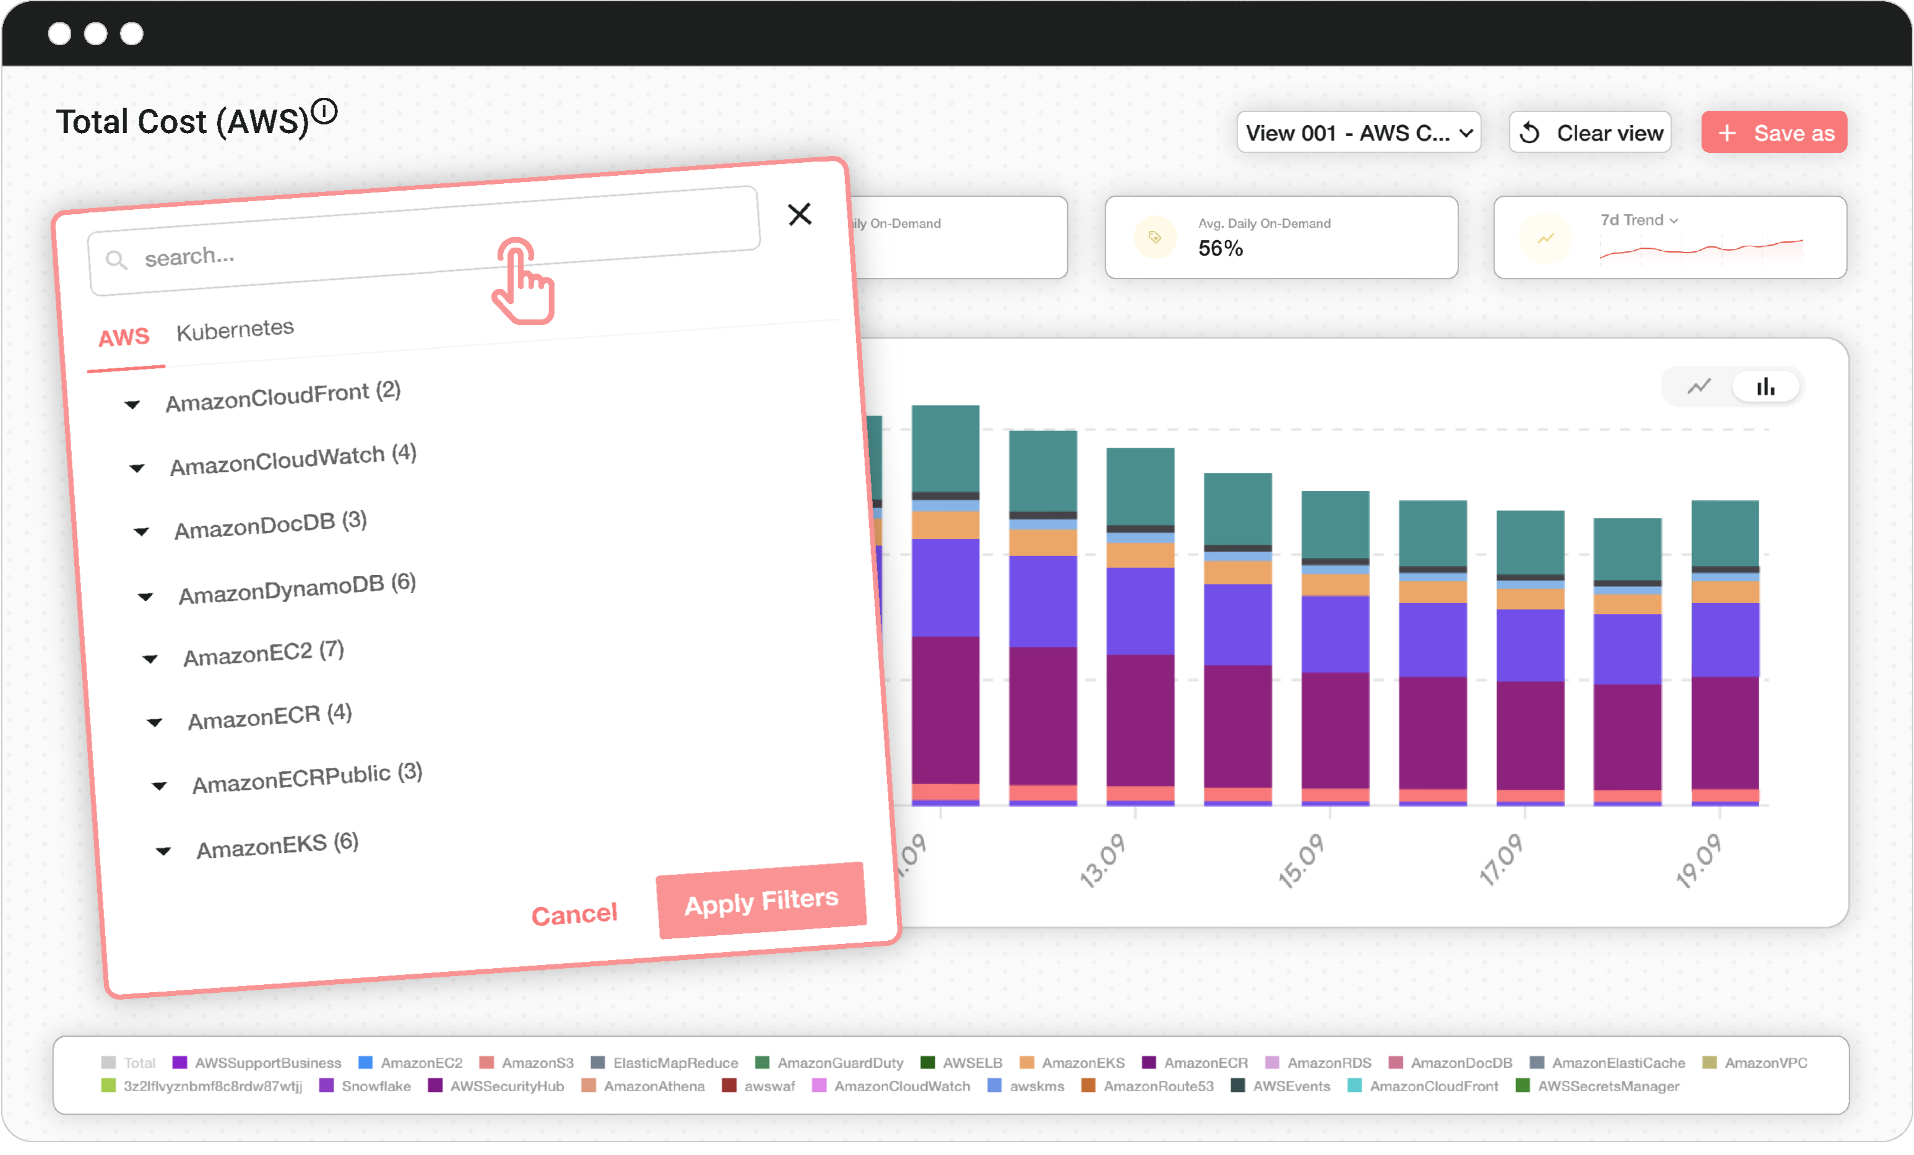The width and height of the screenshot is (1914, 1155).
Task: Toggle AmazonCloudWatch legend swatch
Action: click(x=819, y=1086)
